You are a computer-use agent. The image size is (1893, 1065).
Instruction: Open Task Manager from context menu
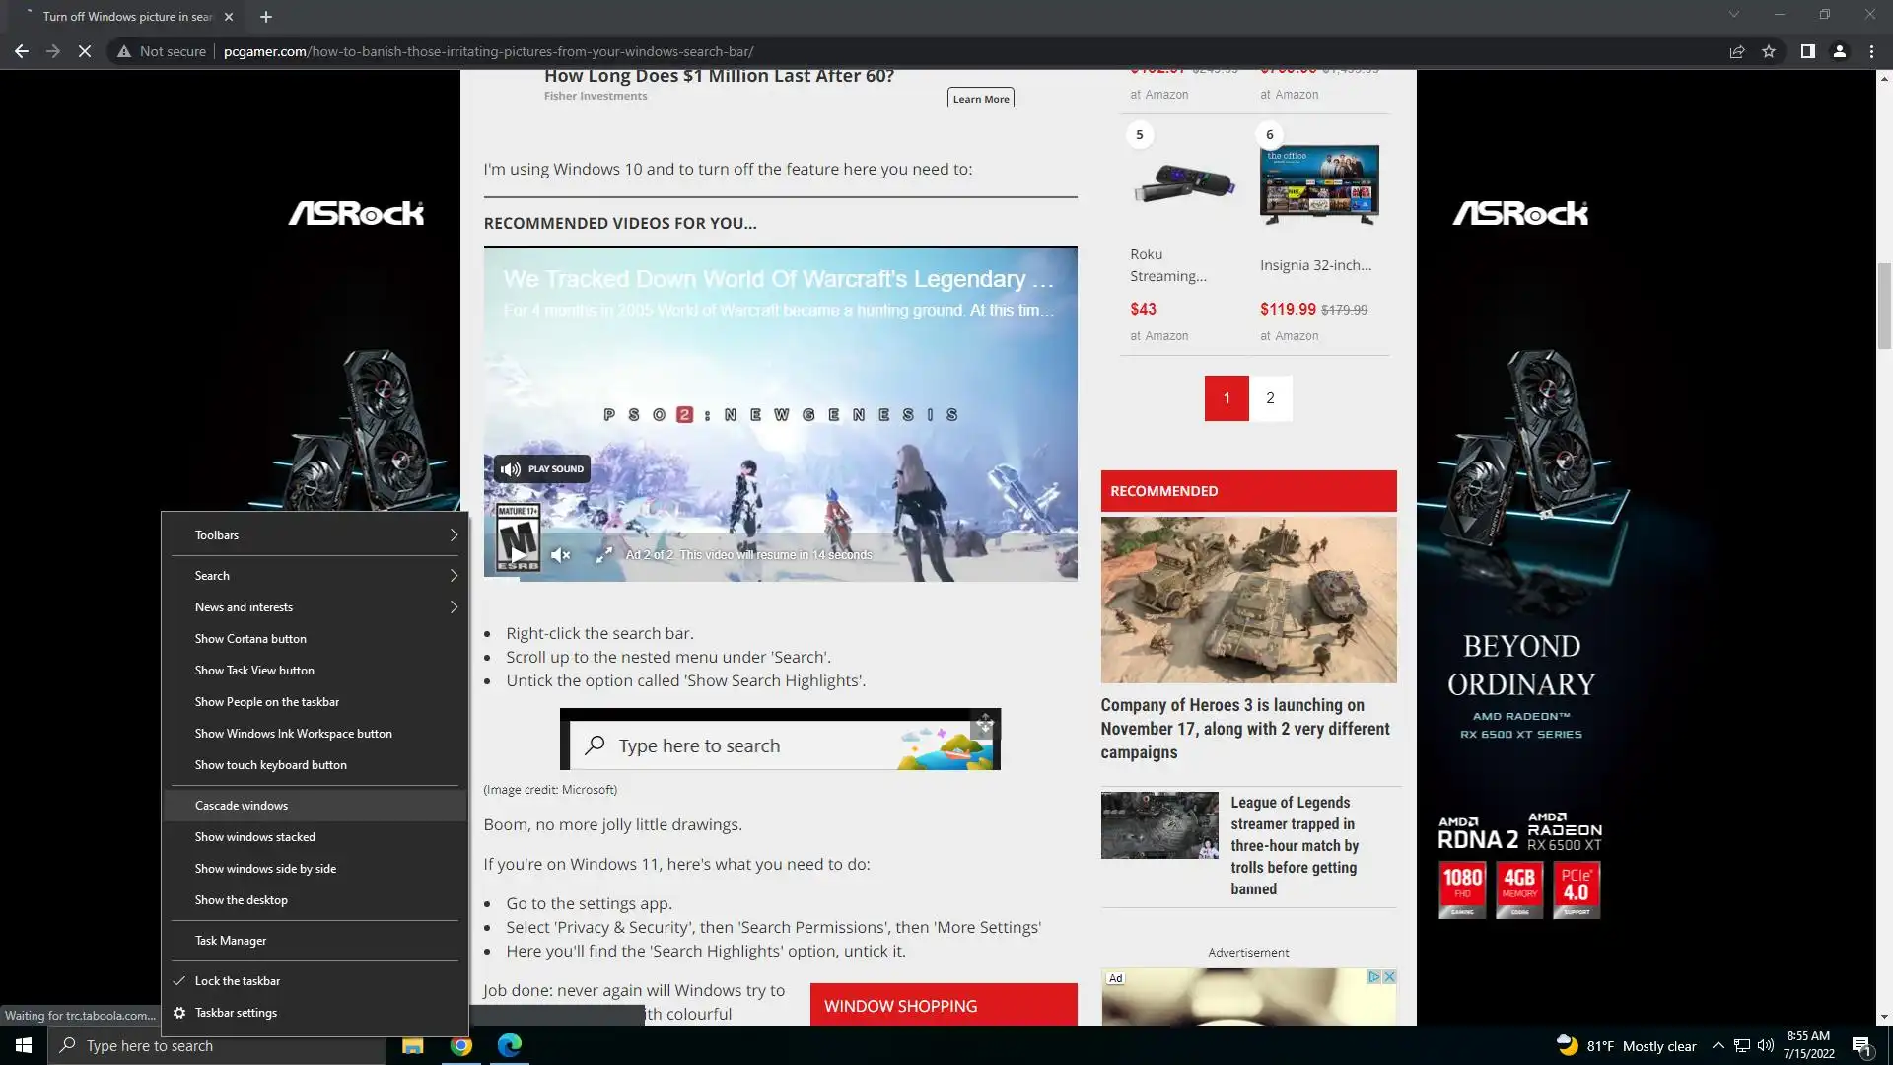231,941
